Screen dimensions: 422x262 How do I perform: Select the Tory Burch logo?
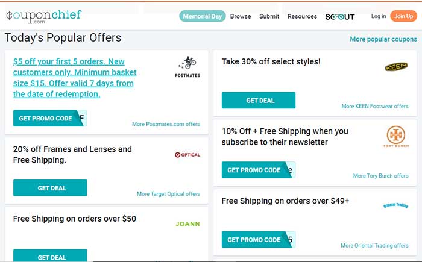coord(396,137)
